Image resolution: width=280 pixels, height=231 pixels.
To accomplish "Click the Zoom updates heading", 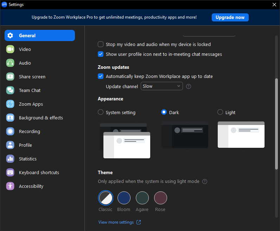I will 113,67.
